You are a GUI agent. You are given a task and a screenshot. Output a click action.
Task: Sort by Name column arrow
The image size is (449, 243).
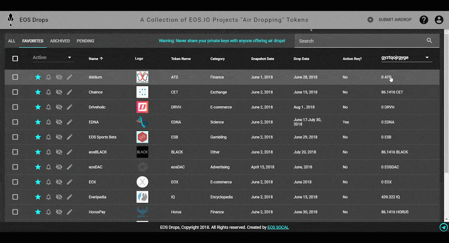tap(101, 59)
